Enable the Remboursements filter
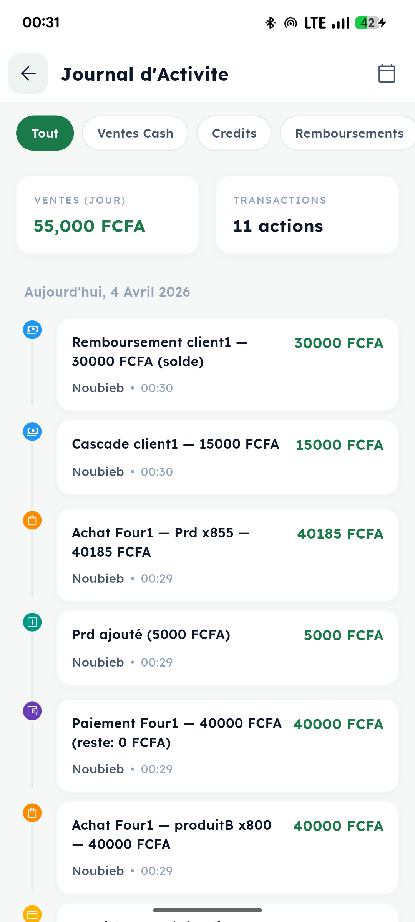 (349, 133)
